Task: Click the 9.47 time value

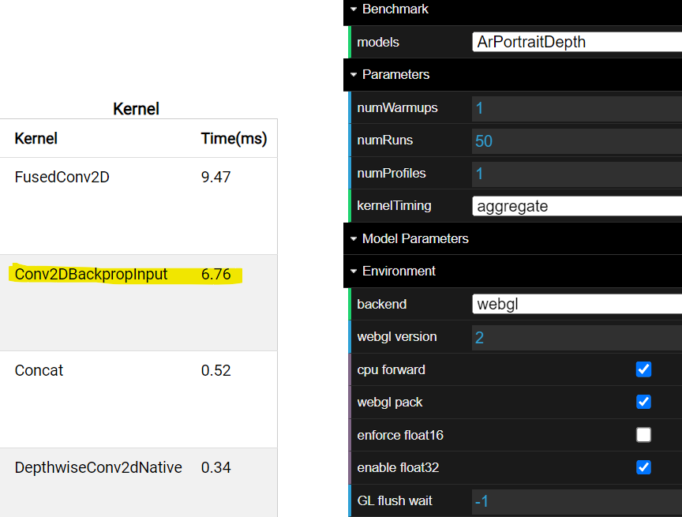Action: [x=215, y=177]
